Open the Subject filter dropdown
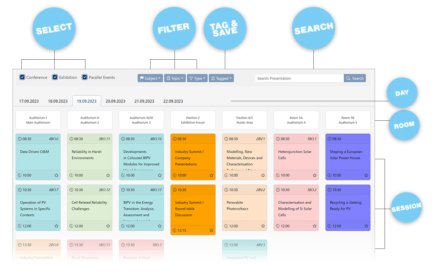The width and height of the screenshot is (434, 271). pos(150,78)
